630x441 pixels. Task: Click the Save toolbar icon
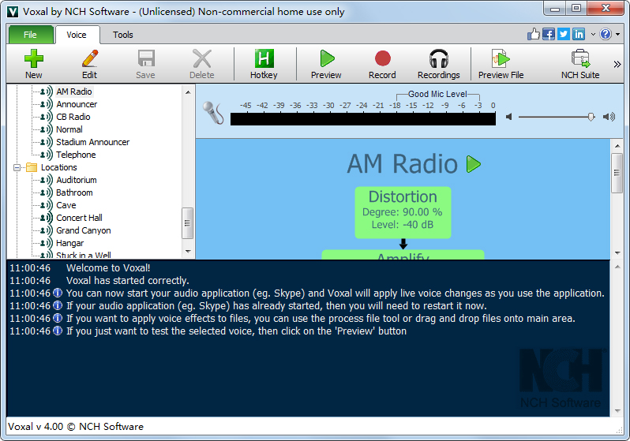(x=146, y=58)
